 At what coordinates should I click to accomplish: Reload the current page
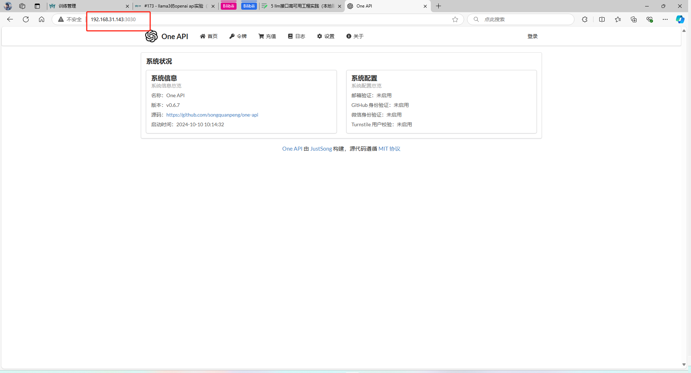pyautogui.click(x=26, y=19)
